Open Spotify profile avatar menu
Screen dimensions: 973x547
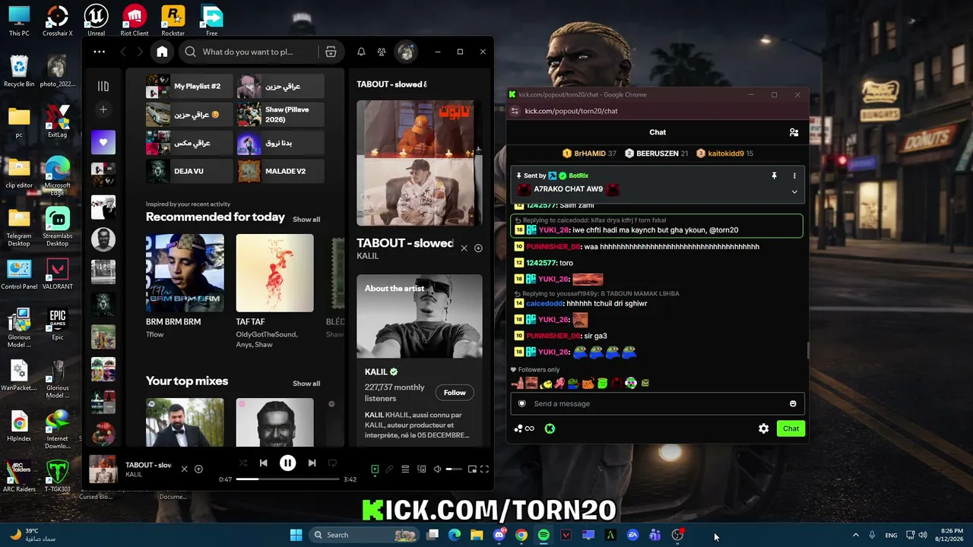(x=406, y=52)
